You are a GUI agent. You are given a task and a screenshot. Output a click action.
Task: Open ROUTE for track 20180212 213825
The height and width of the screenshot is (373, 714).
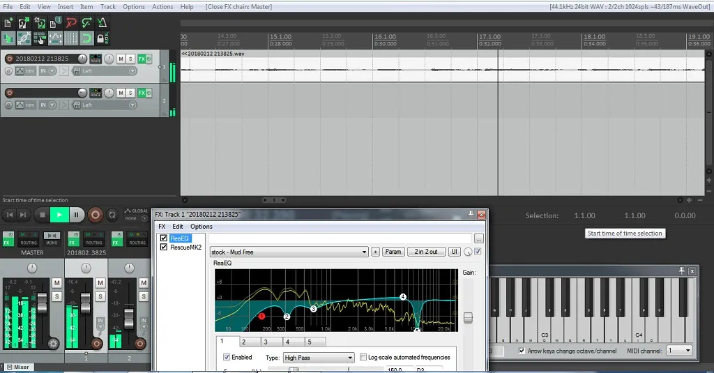click(x=96, y=59)
